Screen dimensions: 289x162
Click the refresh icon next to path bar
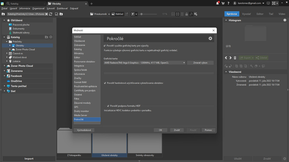(x=51, y=14)
